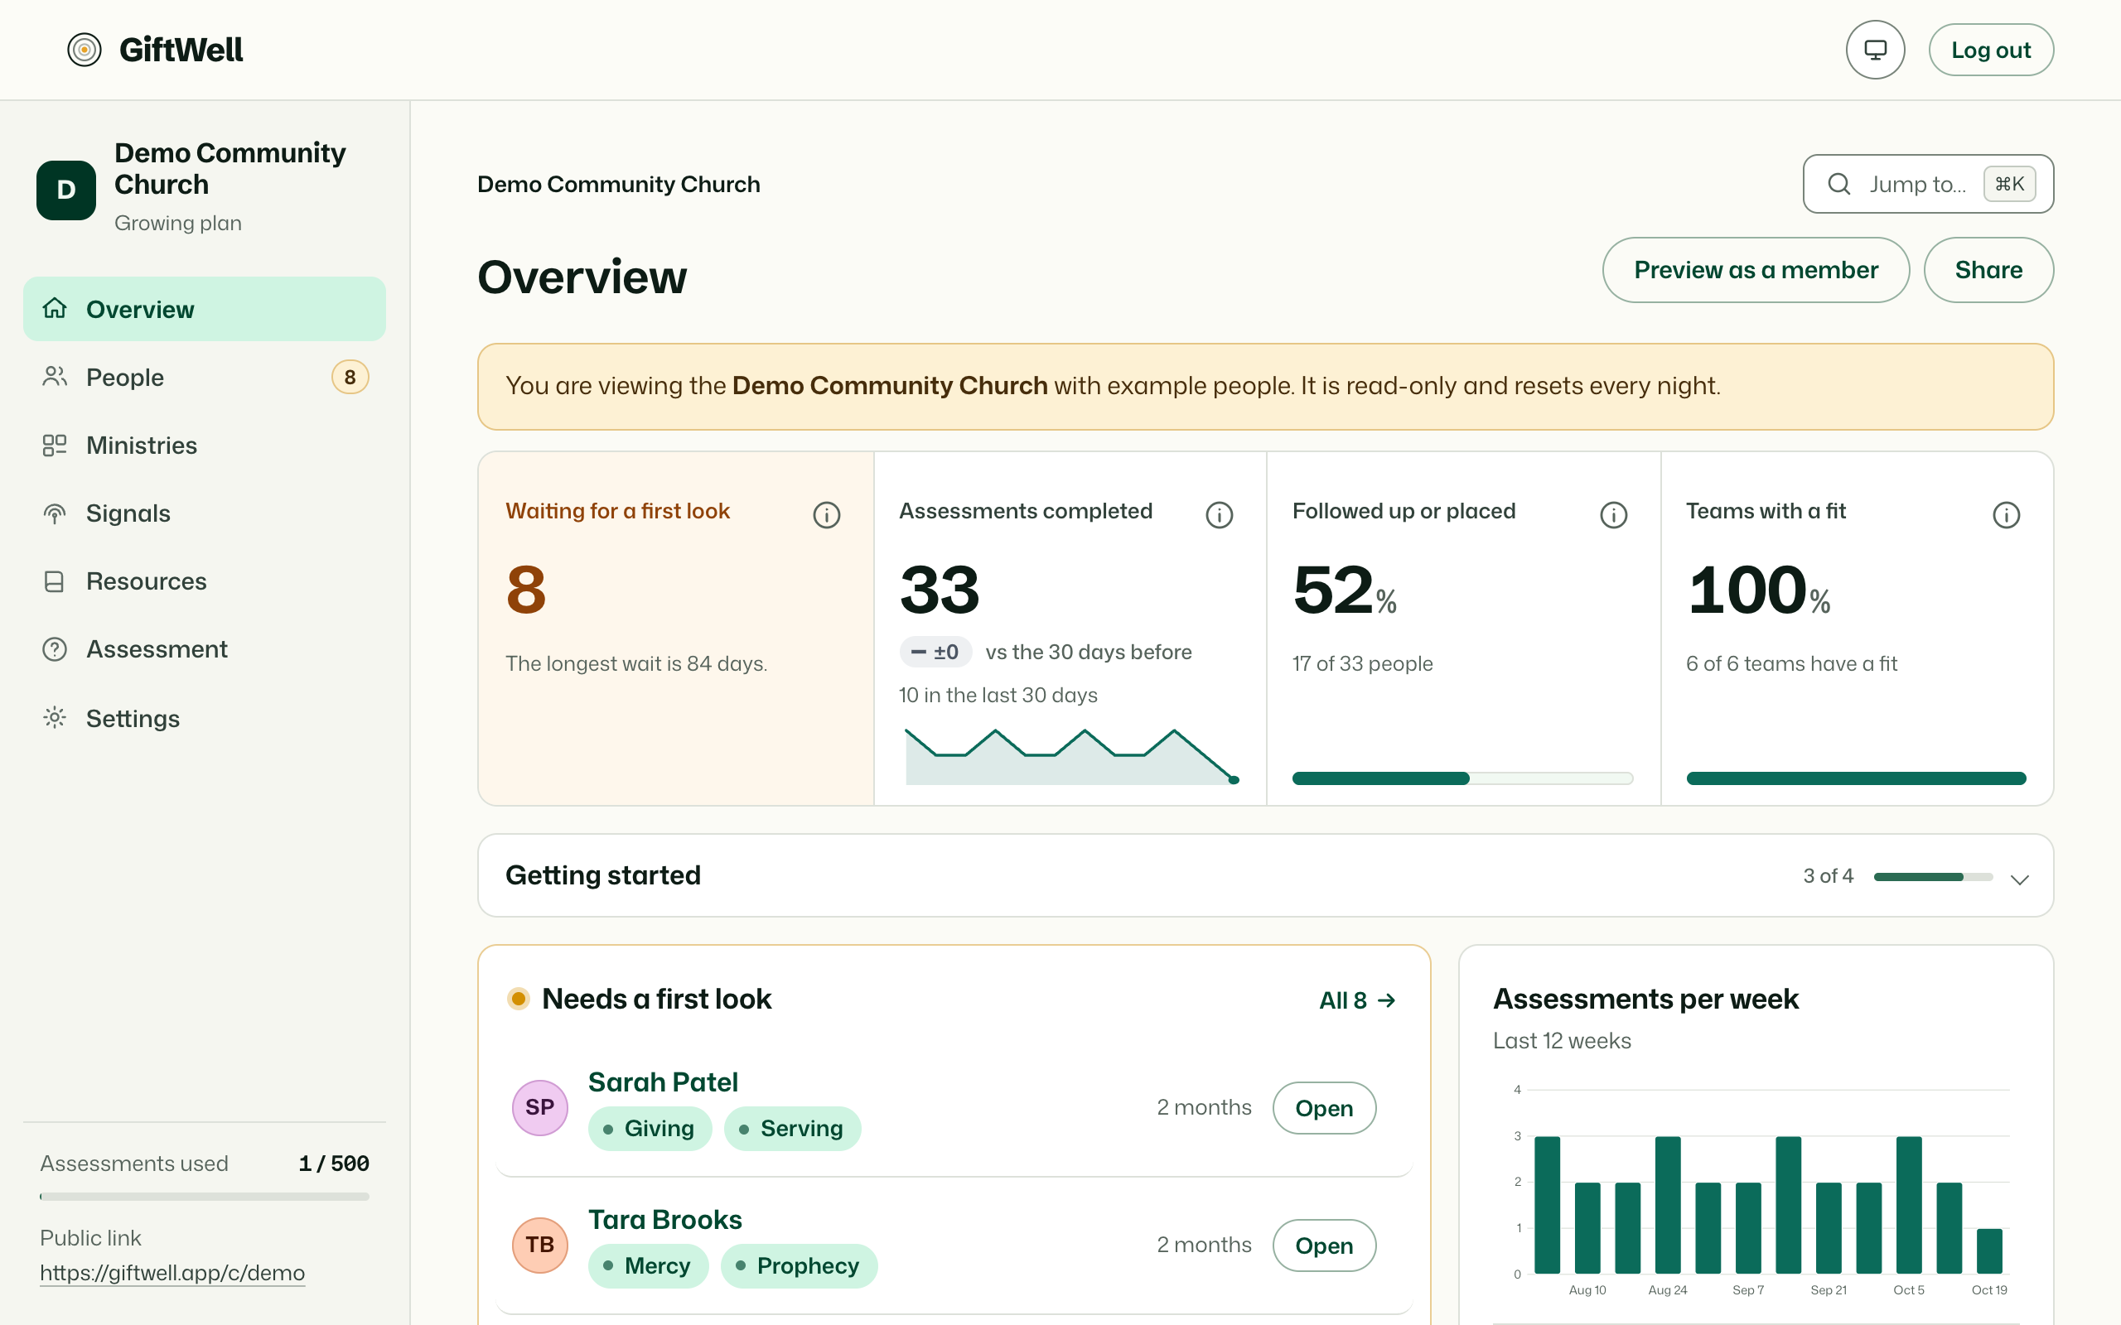Image resolution: width=2121 pixels, height=1325 pixels.
Task: Click the Assessment question-mark icon
Action: (x=55, y=649)
